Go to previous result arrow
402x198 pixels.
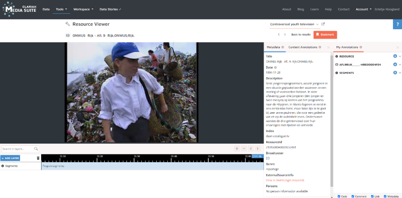(x=279, y=35)
